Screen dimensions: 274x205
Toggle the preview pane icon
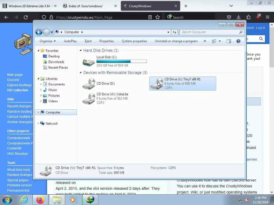(229, 41)
